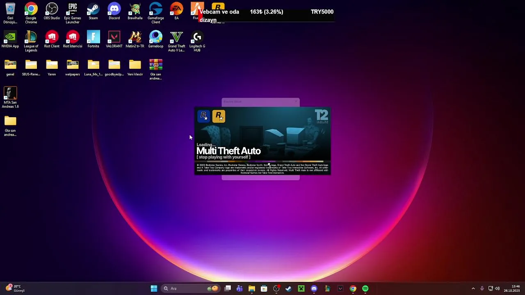Switch to Chrome on the taskbar
The width and height of the screenshot is (525, 295).
pyautogui.click(x=353, y=288)
